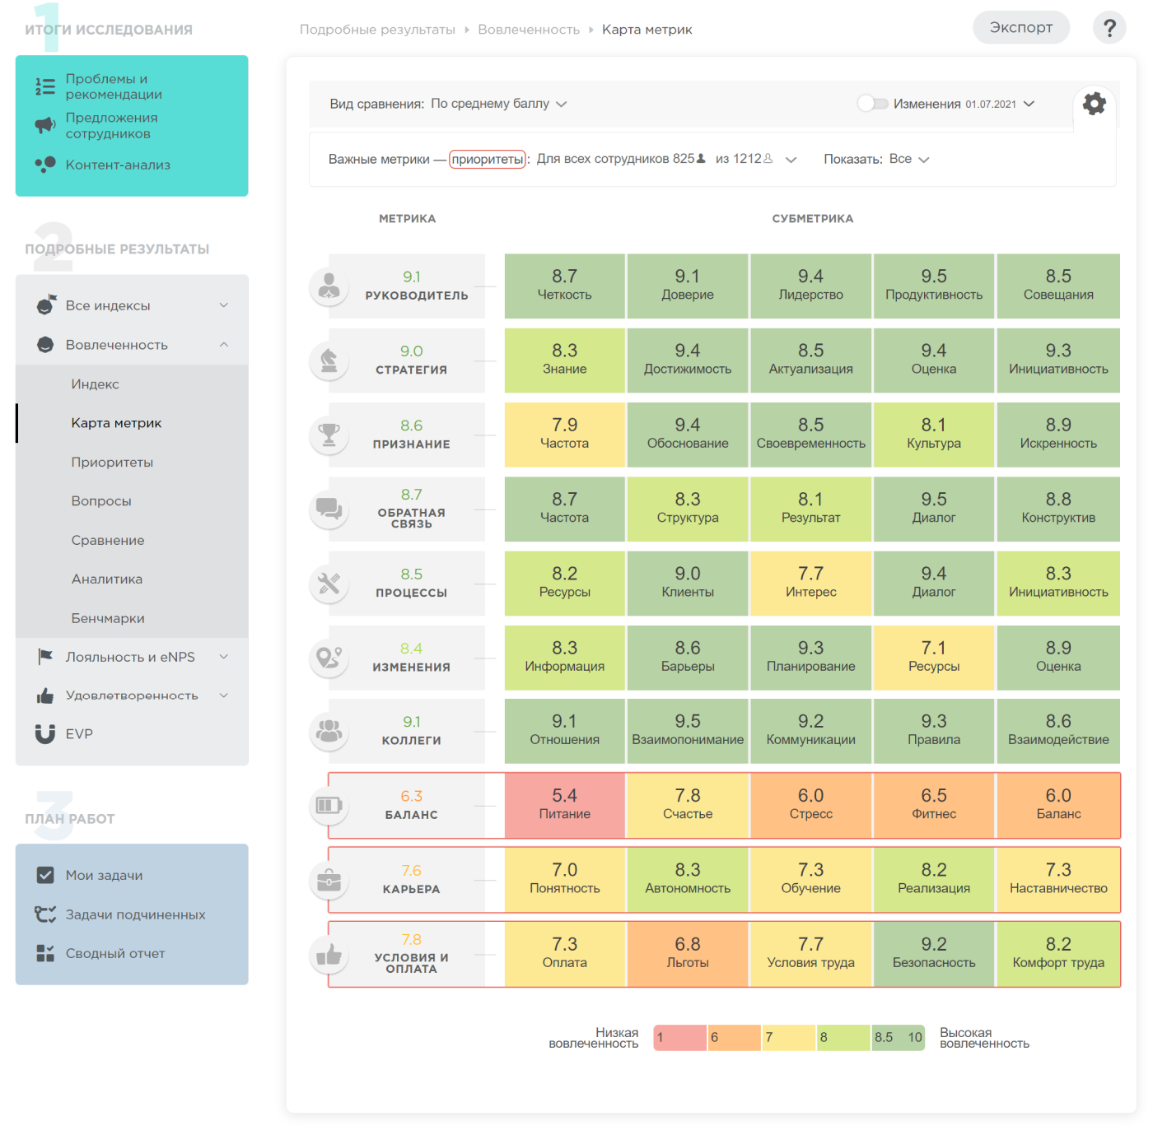1153x1135 pixels.
Task: Click the Процессы tools icon
Action: [x=329, y=584]
